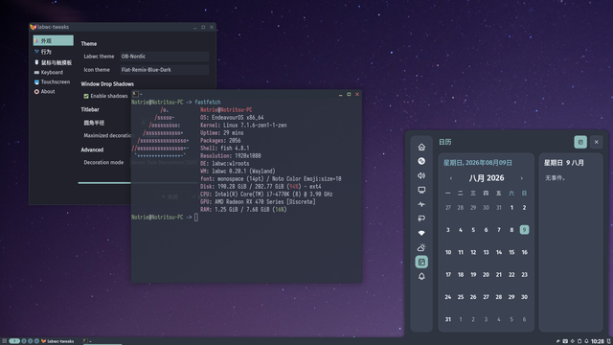Select the Touchscreen tab in labwc-tweaks

tap(54, 81)
